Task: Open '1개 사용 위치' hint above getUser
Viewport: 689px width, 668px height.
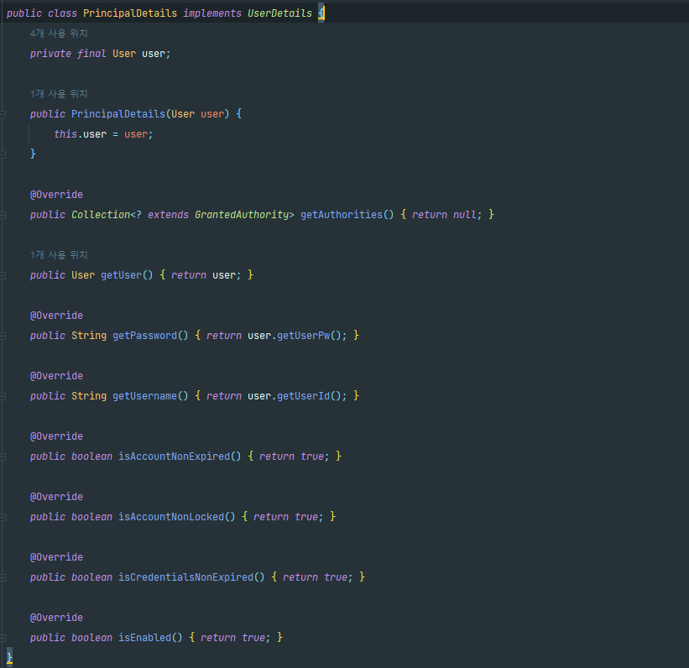Action: 59,255
